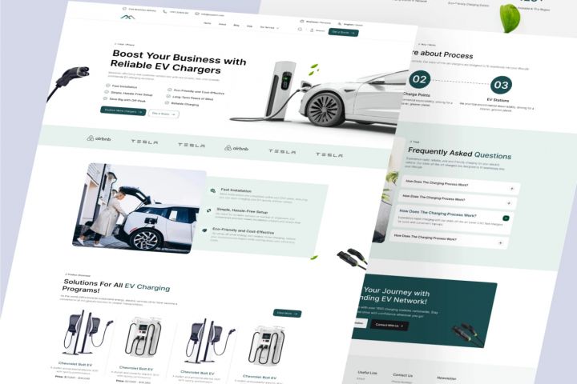Click the first Tesla logo in the partner strip

[x=144, y=142]
